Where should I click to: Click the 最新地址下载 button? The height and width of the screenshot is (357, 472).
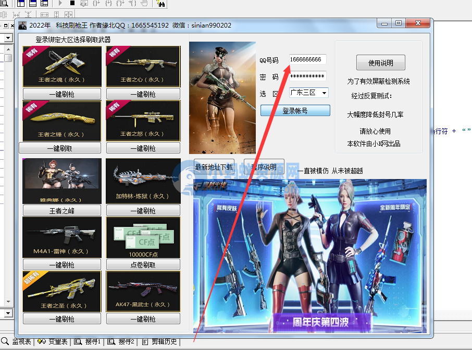tap(214, 167)
